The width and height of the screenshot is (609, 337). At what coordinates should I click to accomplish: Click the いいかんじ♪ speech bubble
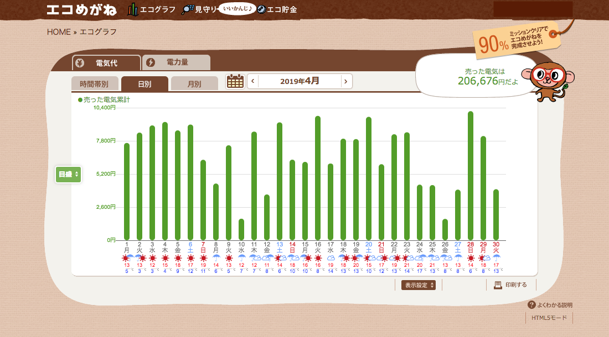click(x=238, y=8)
